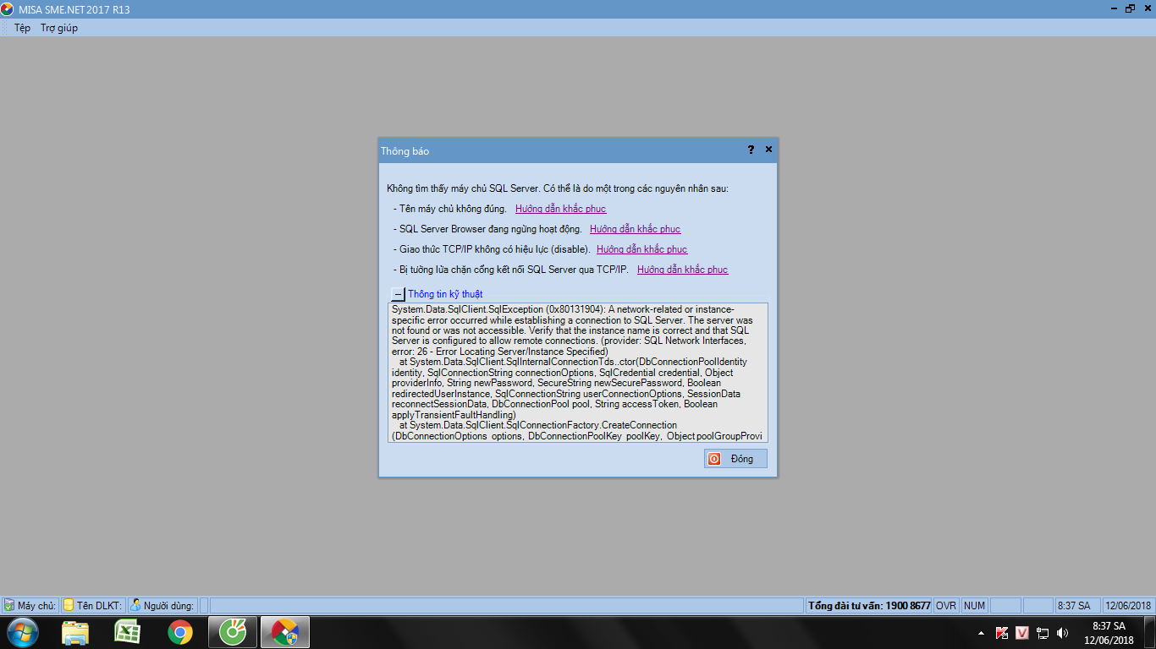This screenshot has height=649, width=1156.
Task: Open the Trợ giúp menu
Action: click(x=59, y=28)
